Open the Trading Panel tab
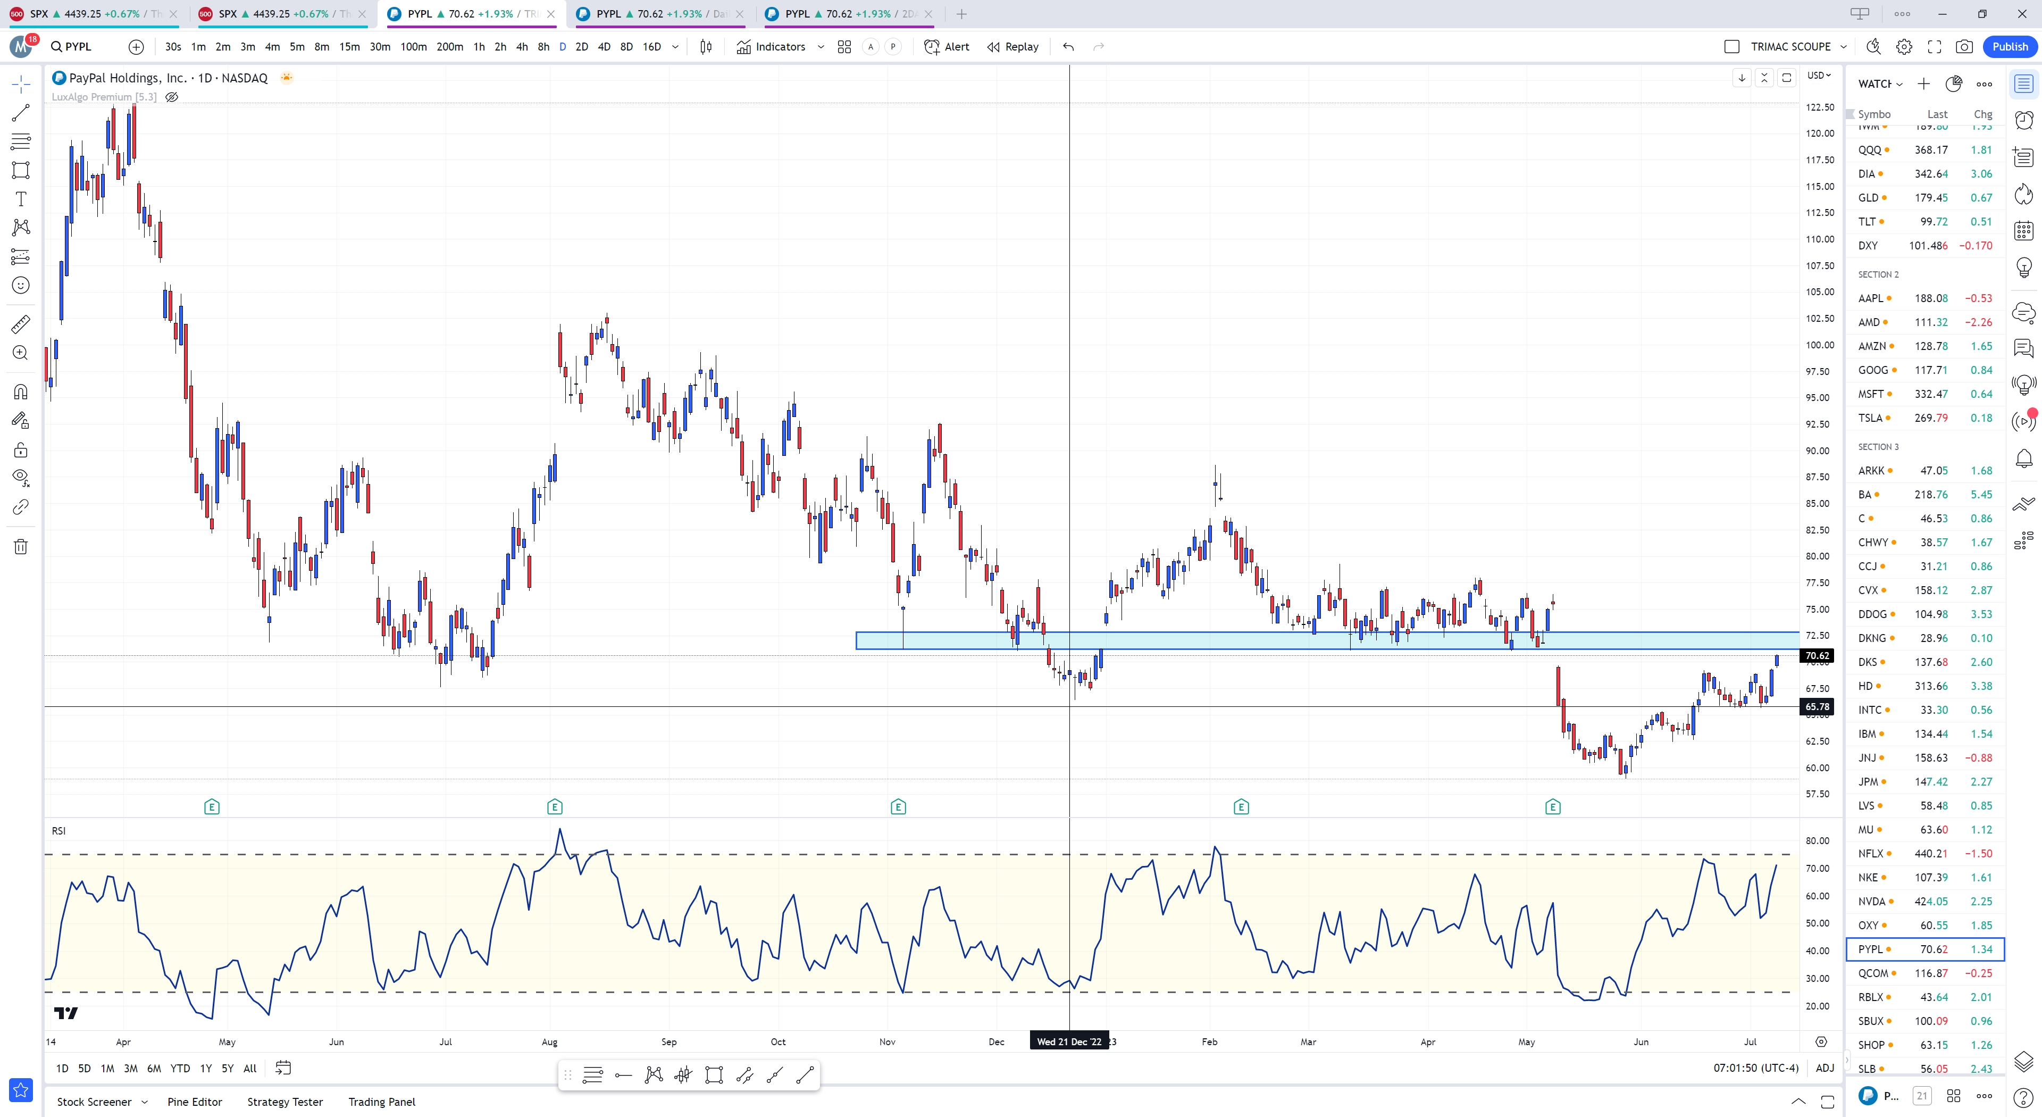Image resolution: width=2042 pixels, height=1117 pixels. (x=382, y=1102)
